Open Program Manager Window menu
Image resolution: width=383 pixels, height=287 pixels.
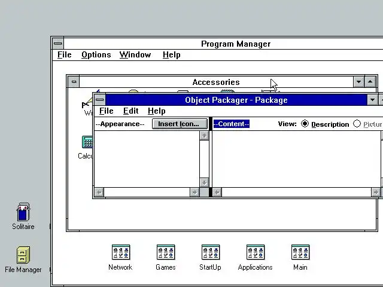(135, 54)
